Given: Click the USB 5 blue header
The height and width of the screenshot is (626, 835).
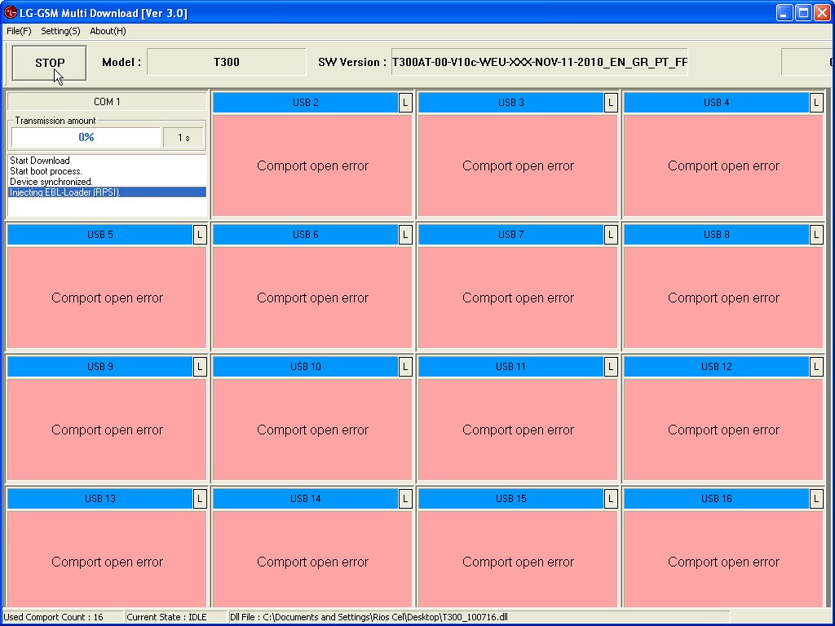Looking at the screenshot, I should pyautogui.click(x=99, y=235).
